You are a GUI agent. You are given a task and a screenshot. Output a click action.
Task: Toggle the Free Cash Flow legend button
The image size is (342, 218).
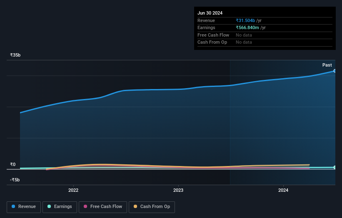point(103,207)
